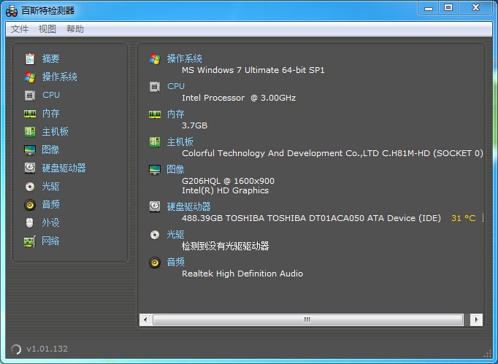Viewport: 498px width, 364px height.
Task: Click text Intel(R) HD Graphics
Action: pyautogui.click(x=225, y=190)
